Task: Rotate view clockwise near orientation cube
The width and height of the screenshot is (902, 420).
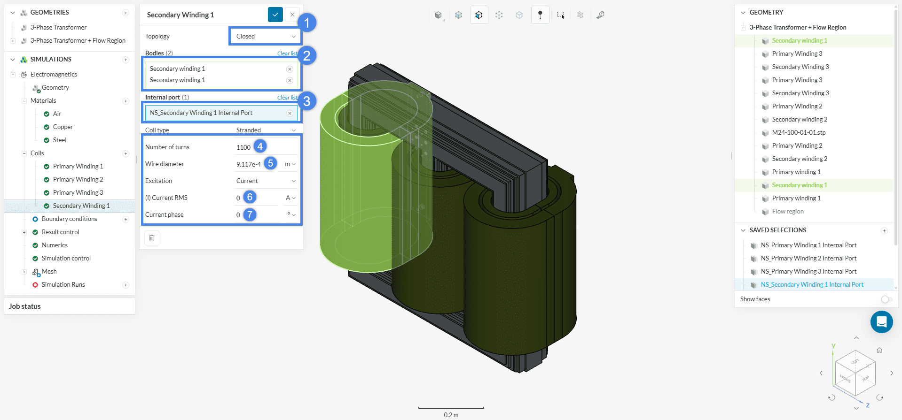Action: point(880,397)
